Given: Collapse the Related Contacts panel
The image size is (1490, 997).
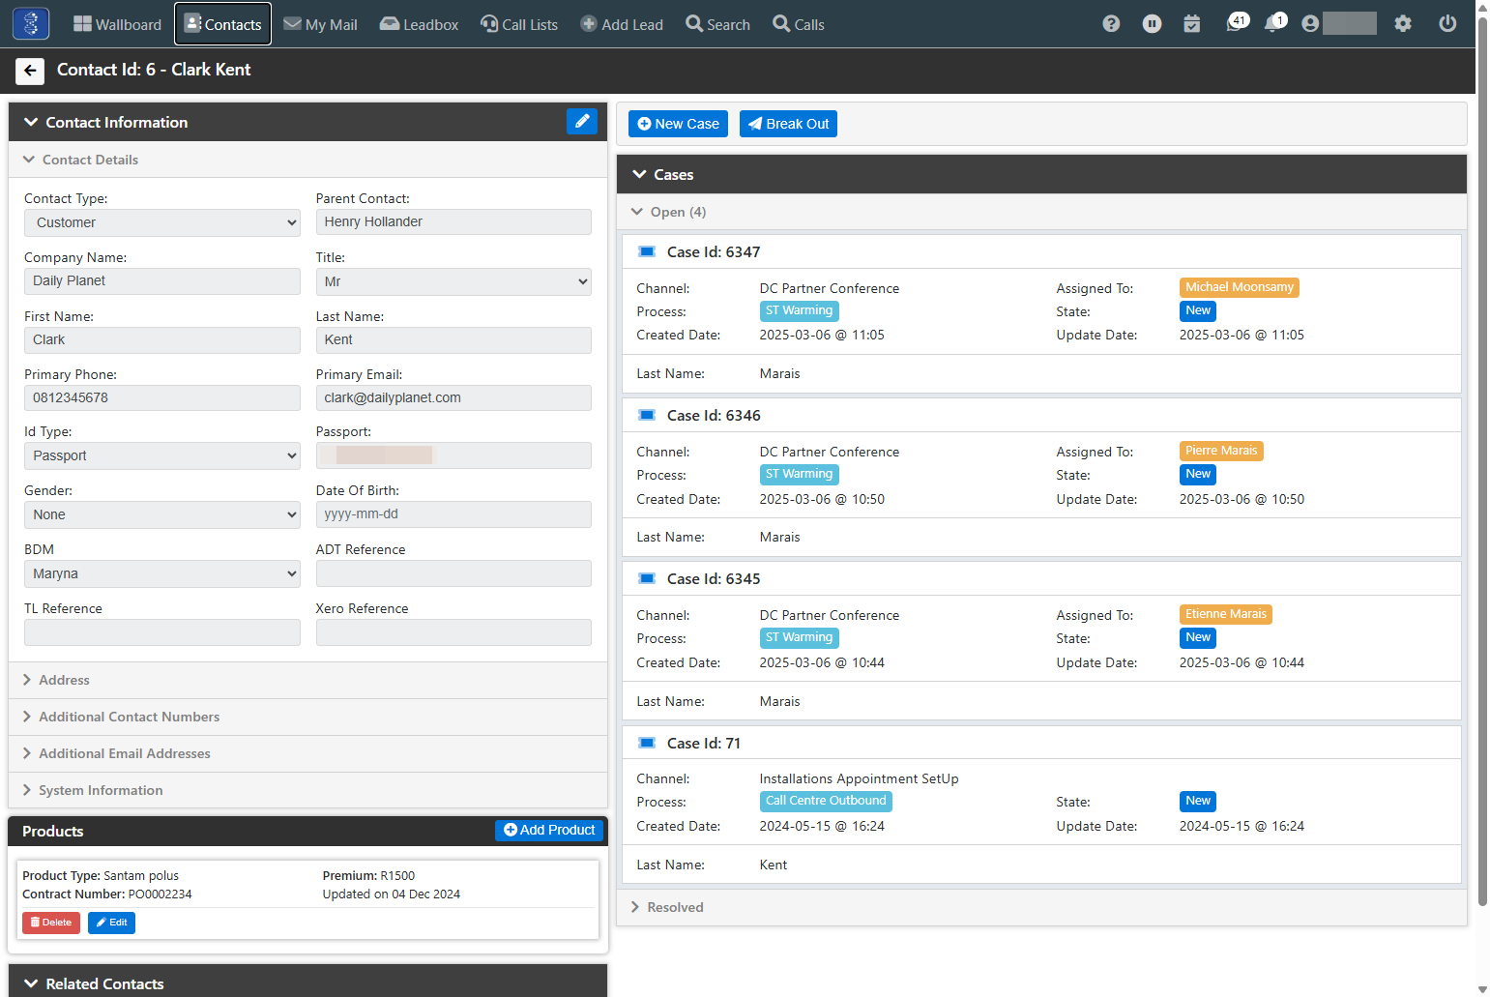Looking at the screenshot, I should [x=31, y=983].
